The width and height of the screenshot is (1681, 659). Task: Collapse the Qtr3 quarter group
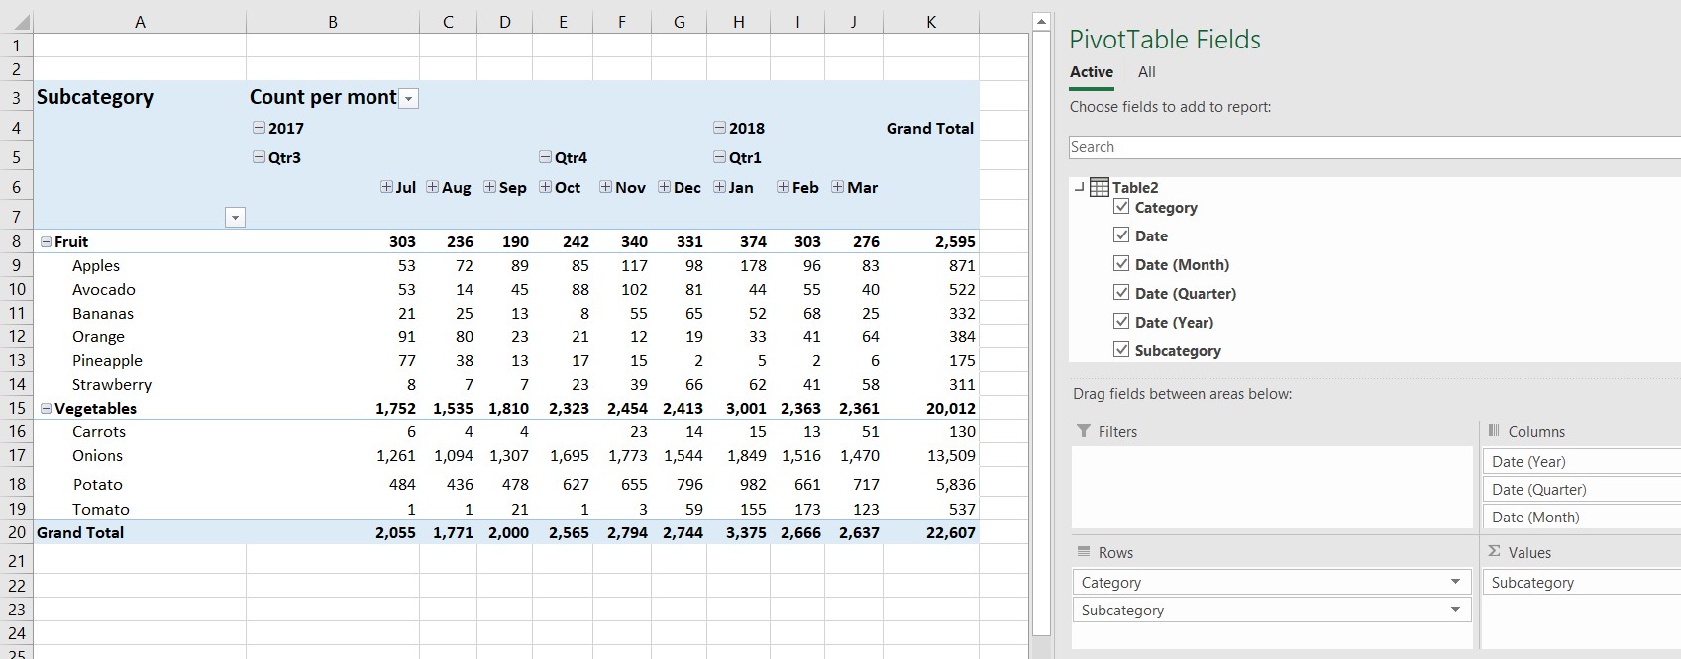pyautogui.click(x=259, y=157)
